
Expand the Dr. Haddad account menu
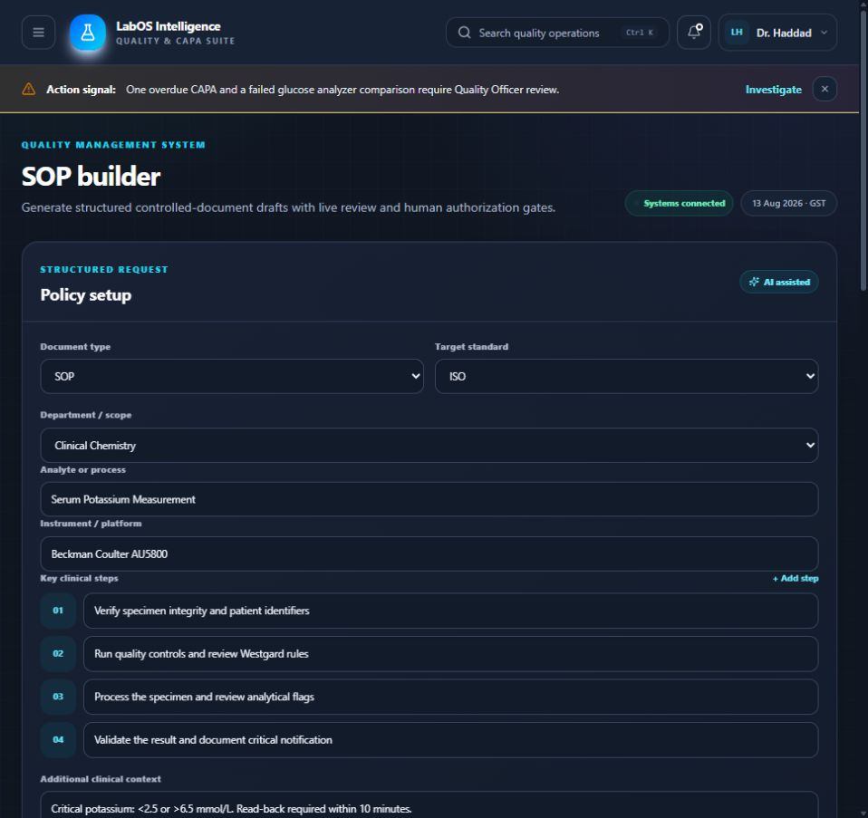tap(777, 33)
